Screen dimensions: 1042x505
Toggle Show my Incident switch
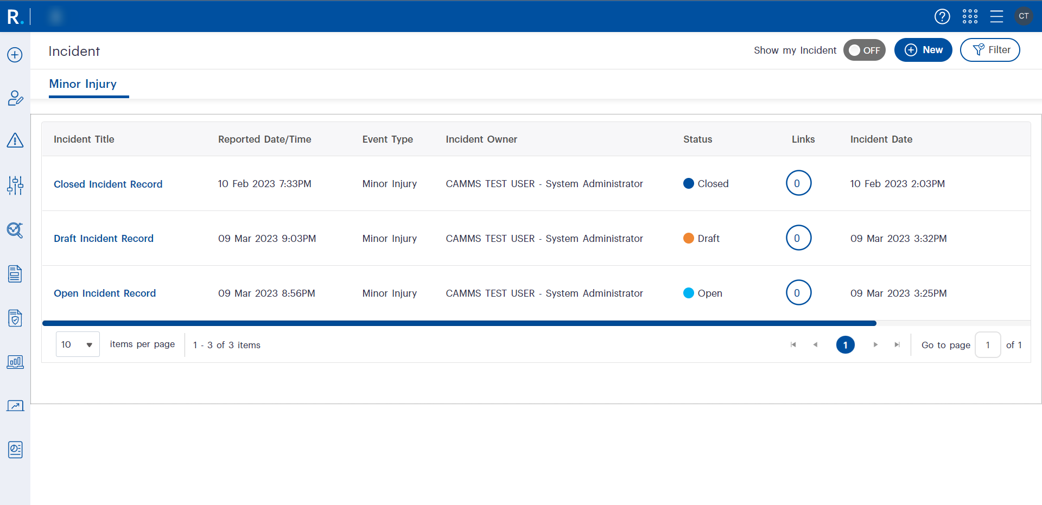(x=865, y=50)
